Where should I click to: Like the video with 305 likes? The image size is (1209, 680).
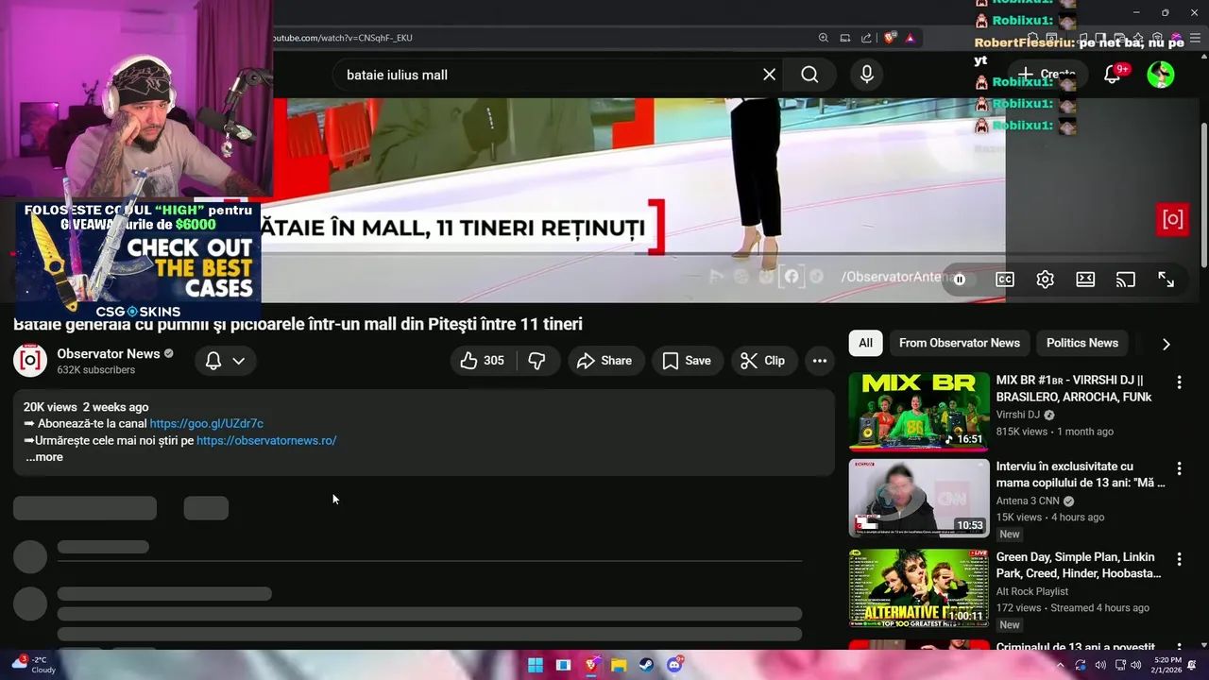tap(482, 361)
